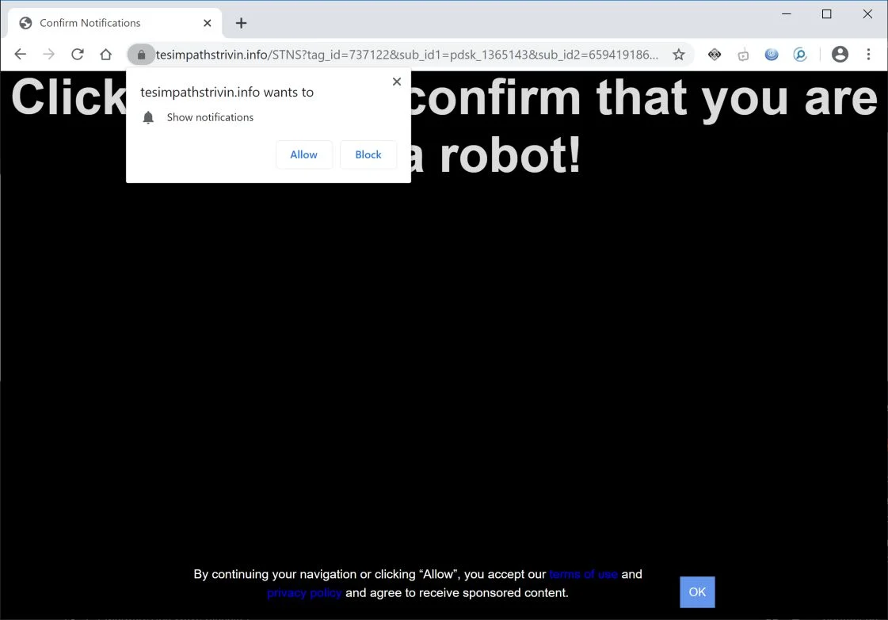Open the blue globe extension

tap(772, 55)
